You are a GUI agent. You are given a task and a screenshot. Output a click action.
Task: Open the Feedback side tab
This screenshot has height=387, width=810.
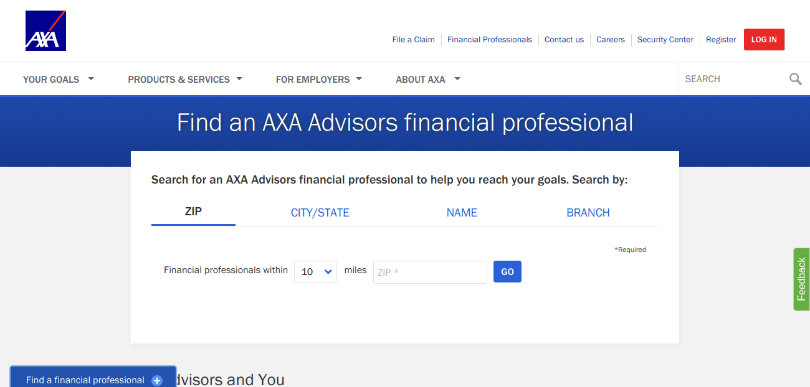(x=801, y=279)
